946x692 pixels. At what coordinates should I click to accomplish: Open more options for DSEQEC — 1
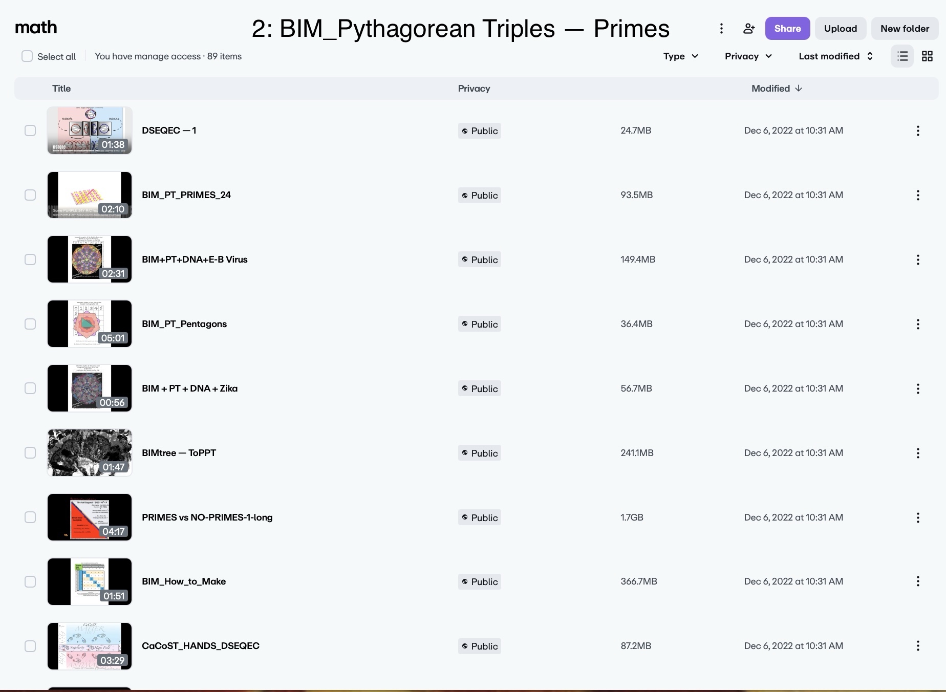point(918,131)
